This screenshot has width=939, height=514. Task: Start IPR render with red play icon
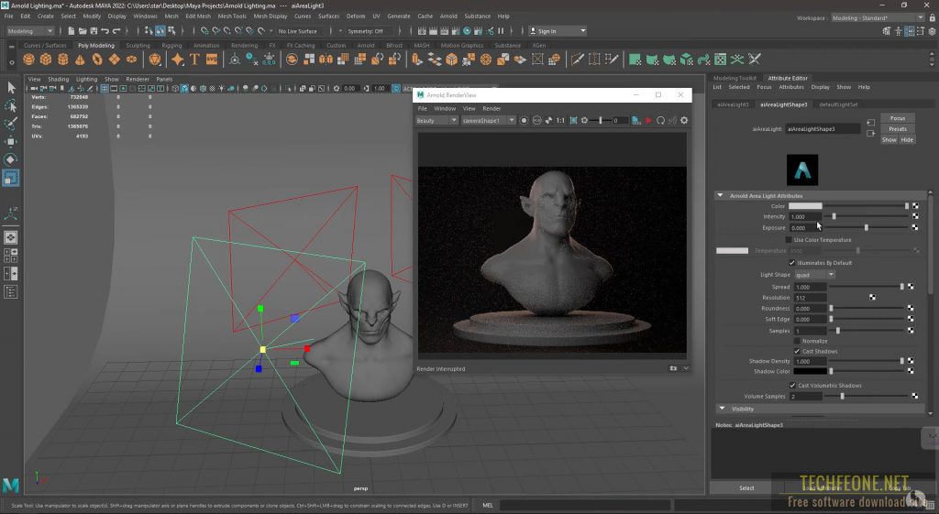click(x=648, y=120)
